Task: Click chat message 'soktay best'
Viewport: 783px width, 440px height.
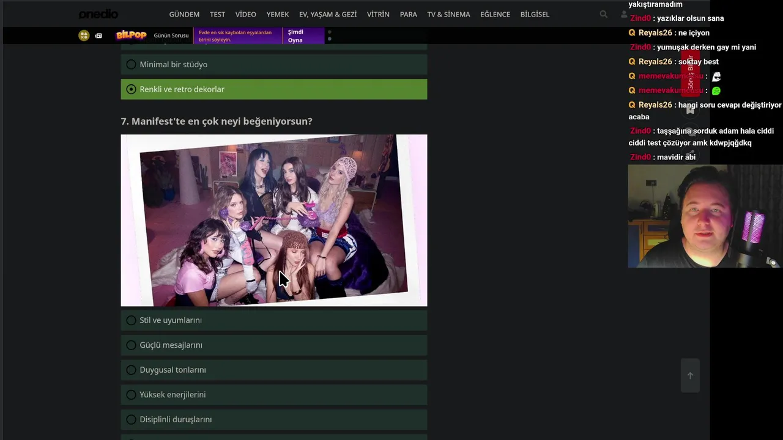Action: [698, 62]
